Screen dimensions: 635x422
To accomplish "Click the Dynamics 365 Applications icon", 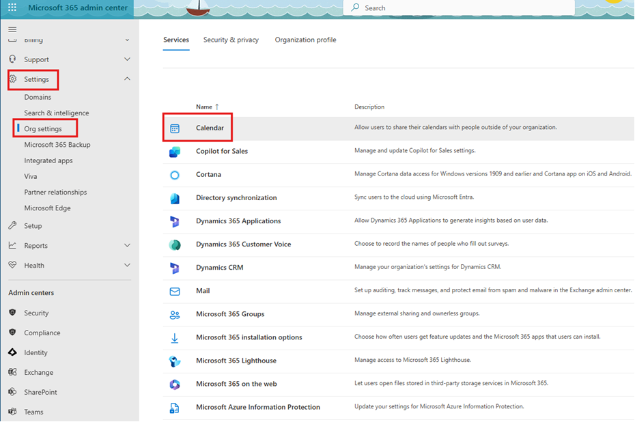I will 175,221.
